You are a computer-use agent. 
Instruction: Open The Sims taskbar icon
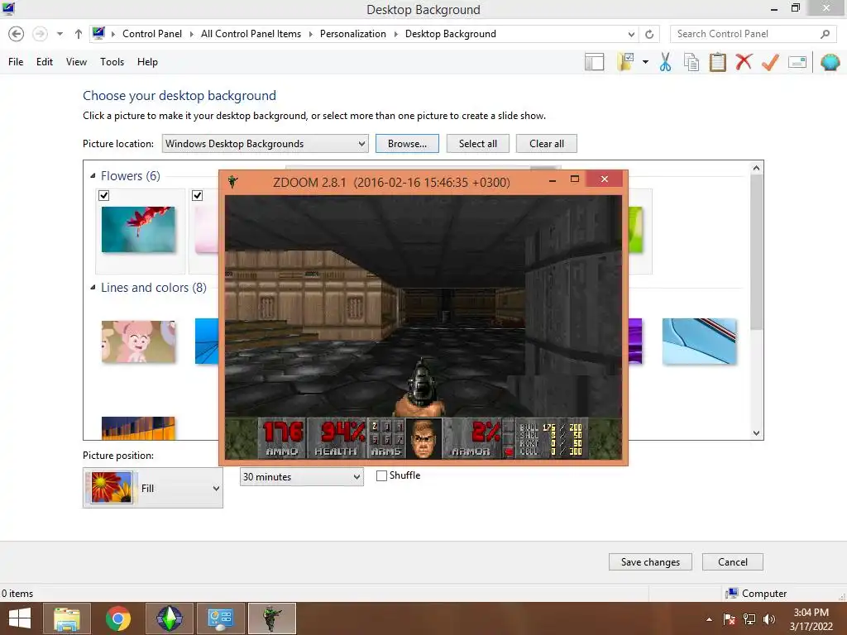tap(169, 618)
